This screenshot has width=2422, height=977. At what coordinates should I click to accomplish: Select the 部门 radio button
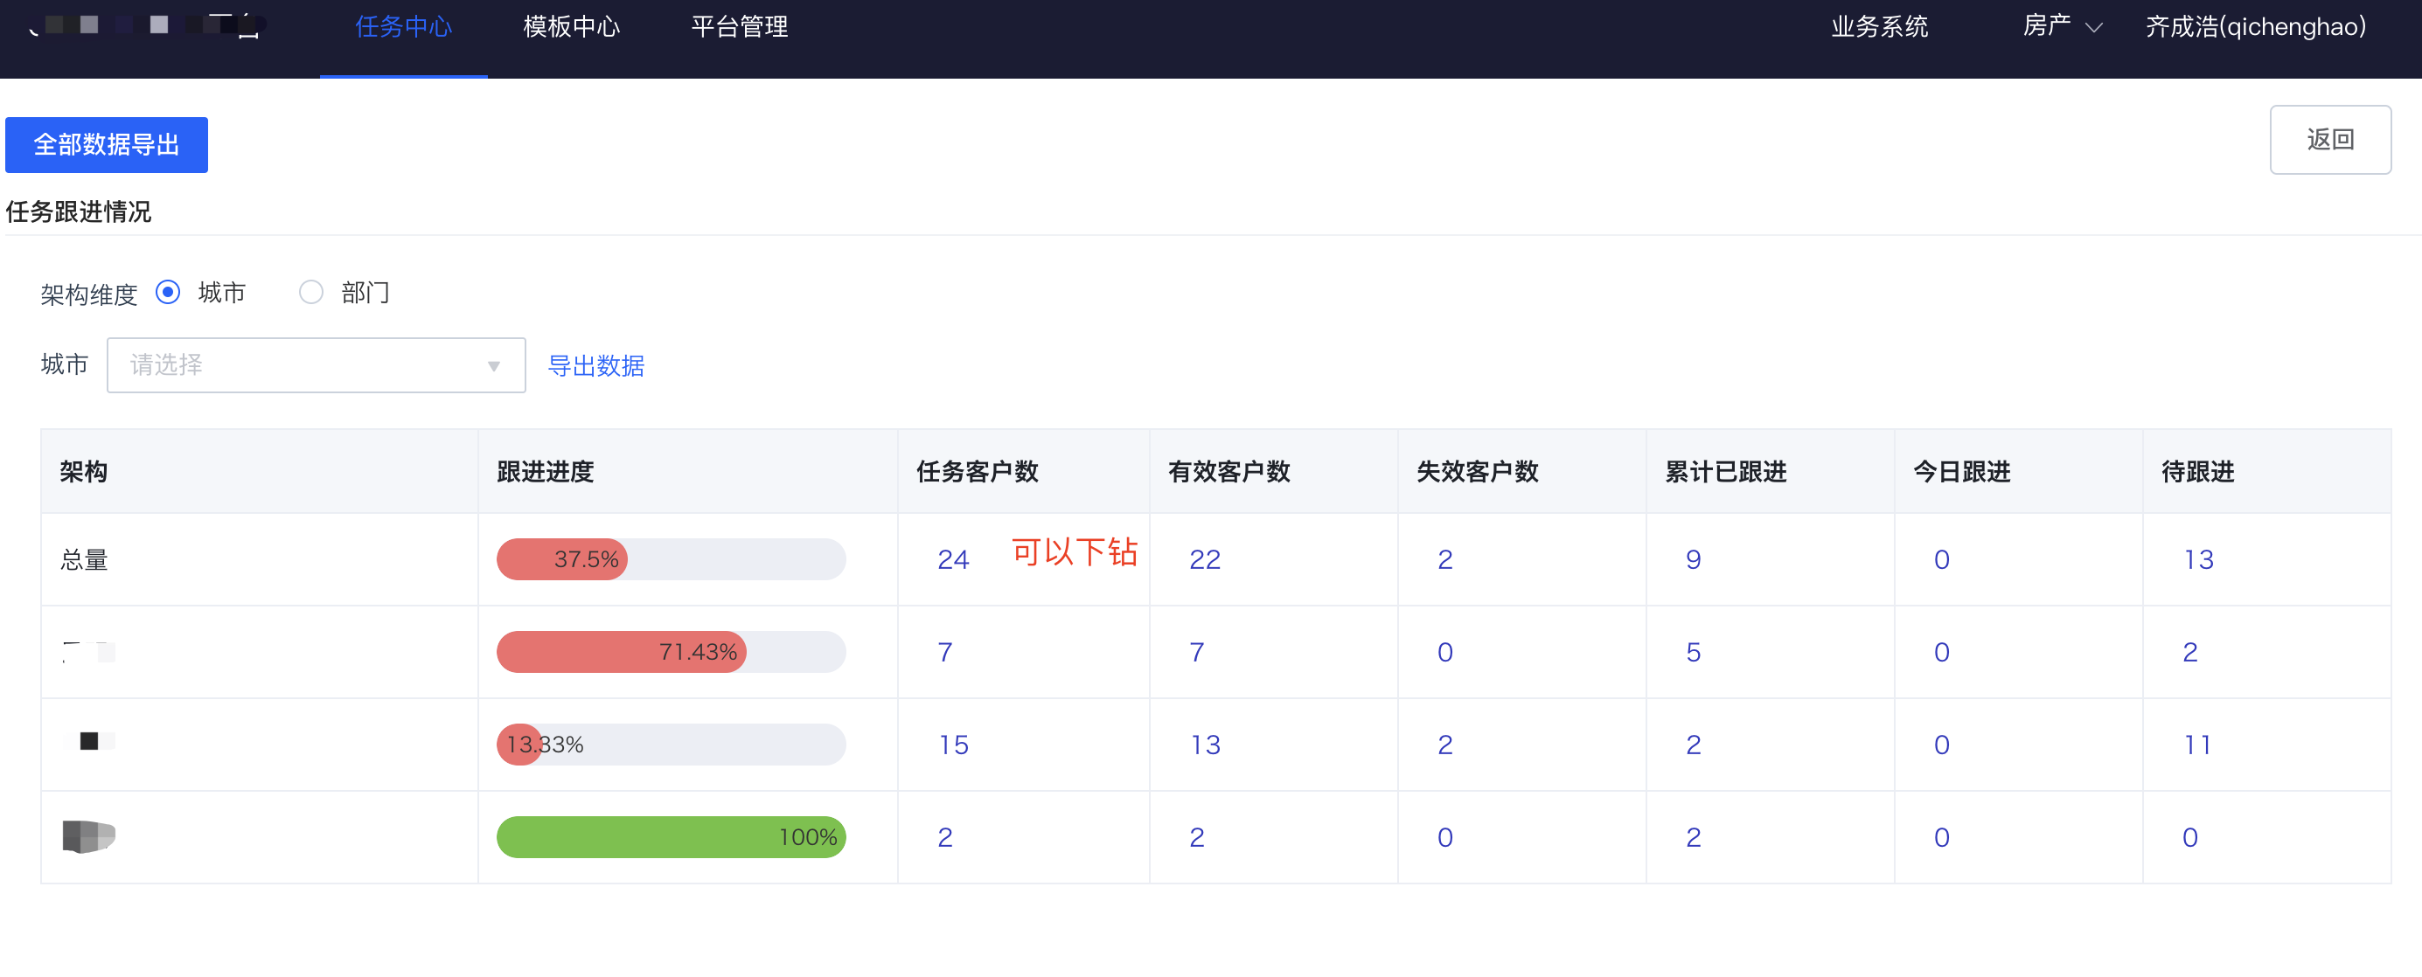click(x=311, y=292)
